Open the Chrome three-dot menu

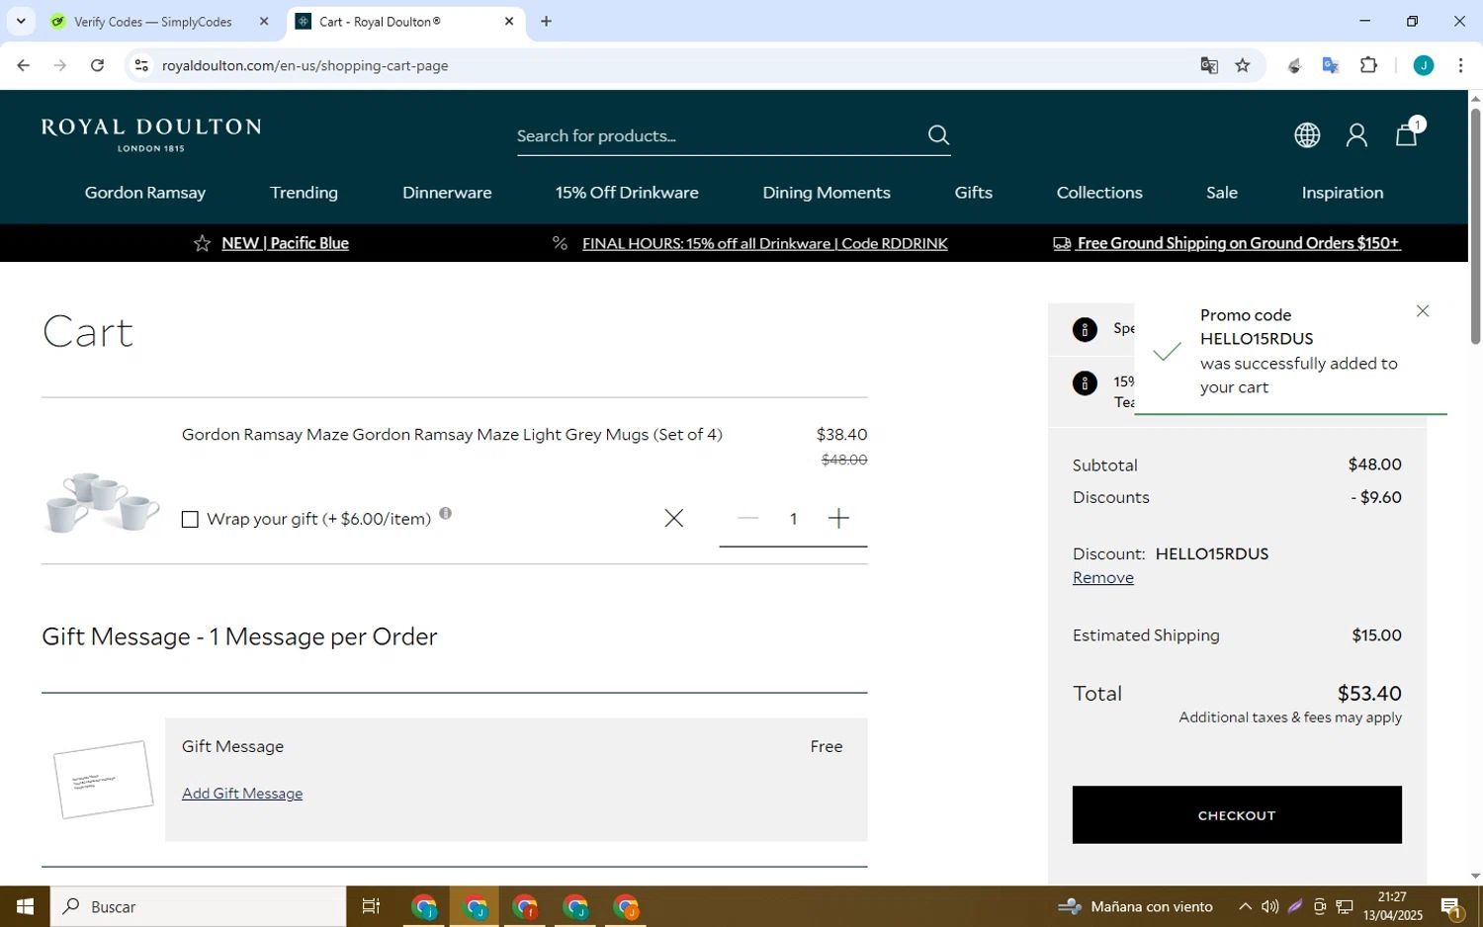(1460, 65)
